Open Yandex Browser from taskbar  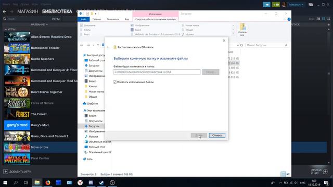(x=80, y=182)
